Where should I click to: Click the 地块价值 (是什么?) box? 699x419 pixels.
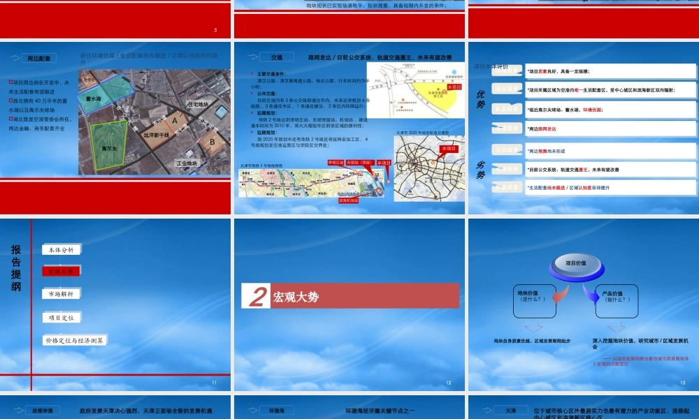click(x=535, y=301)
